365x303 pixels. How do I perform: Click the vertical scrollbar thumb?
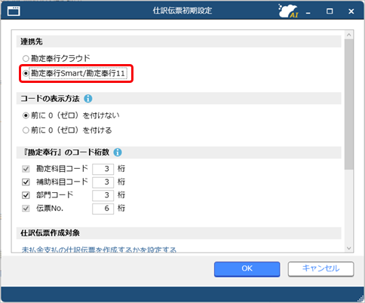[349, 104]
